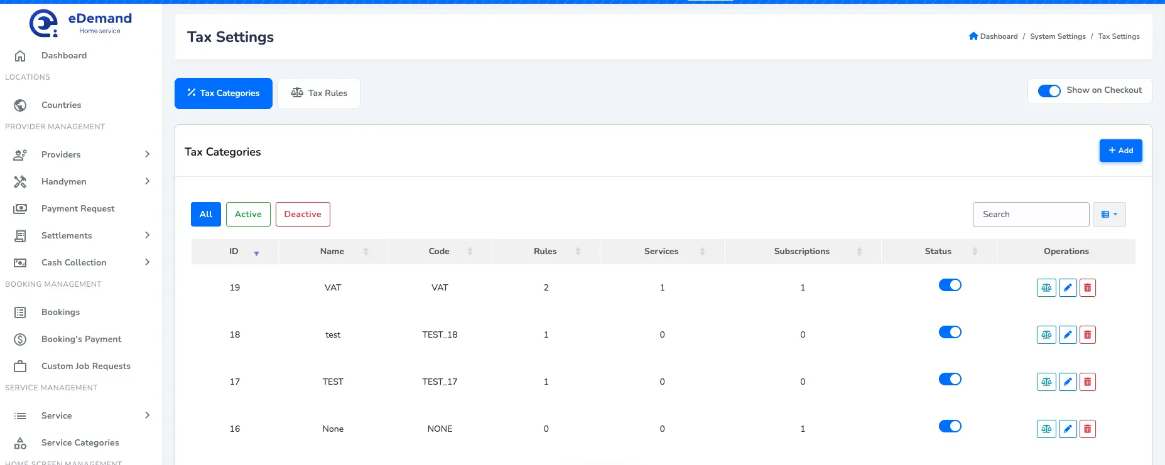Edit the VAT tax category
The width and height of the screenshot is (1165, 465).
(x=1068, y=287)
